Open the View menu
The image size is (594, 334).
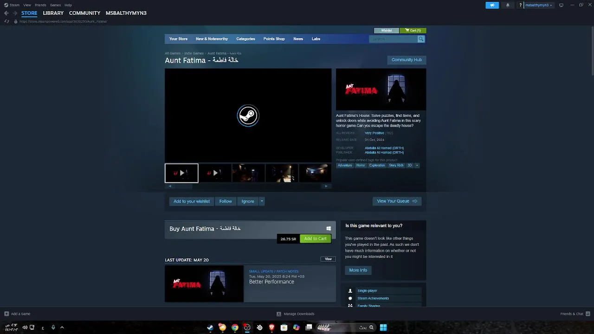coord(27,5)
